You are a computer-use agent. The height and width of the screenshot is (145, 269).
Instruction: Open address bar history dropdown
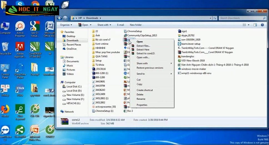pyautogui.click(x=210, y=18)
